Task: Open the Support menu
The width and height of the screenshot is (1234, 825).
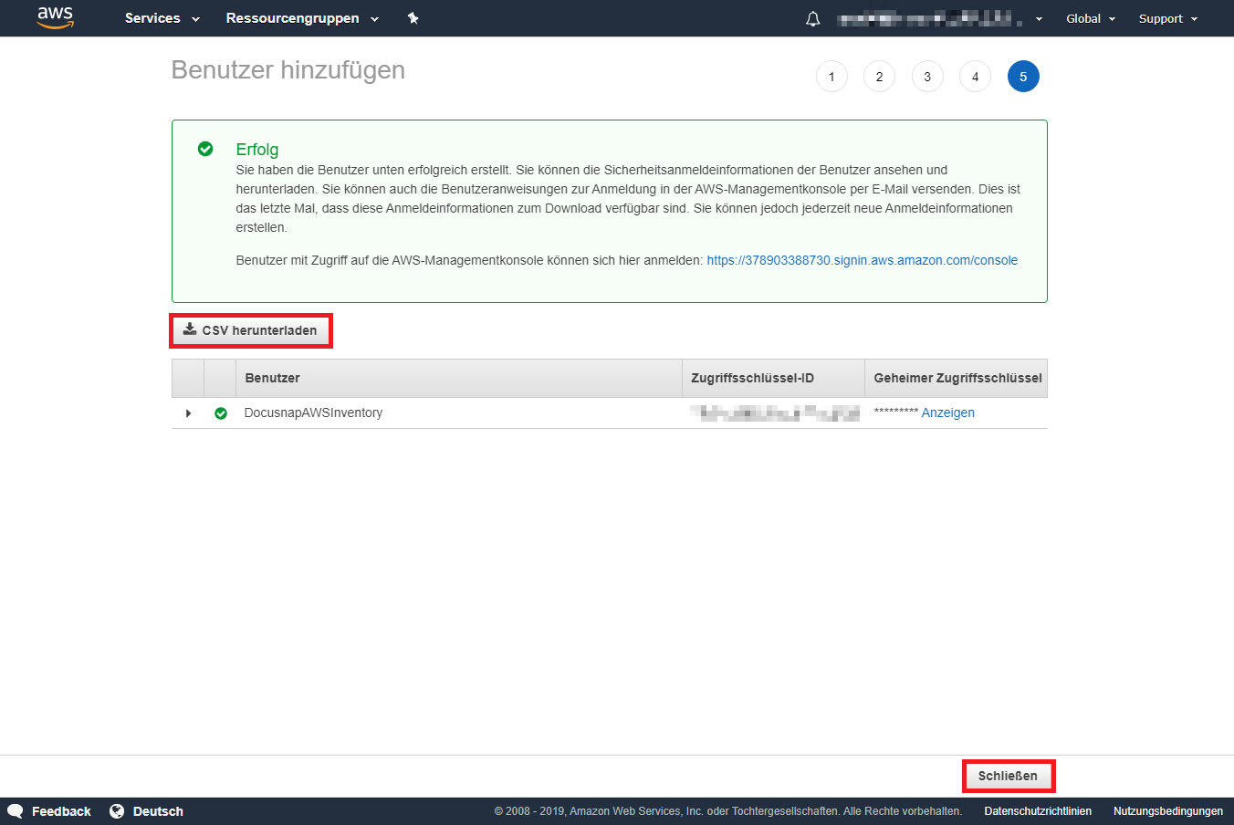Action: (1168, 18)
